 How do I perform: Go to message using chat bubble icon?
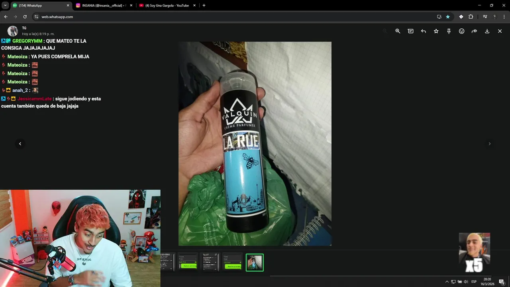tap(410, 31)
